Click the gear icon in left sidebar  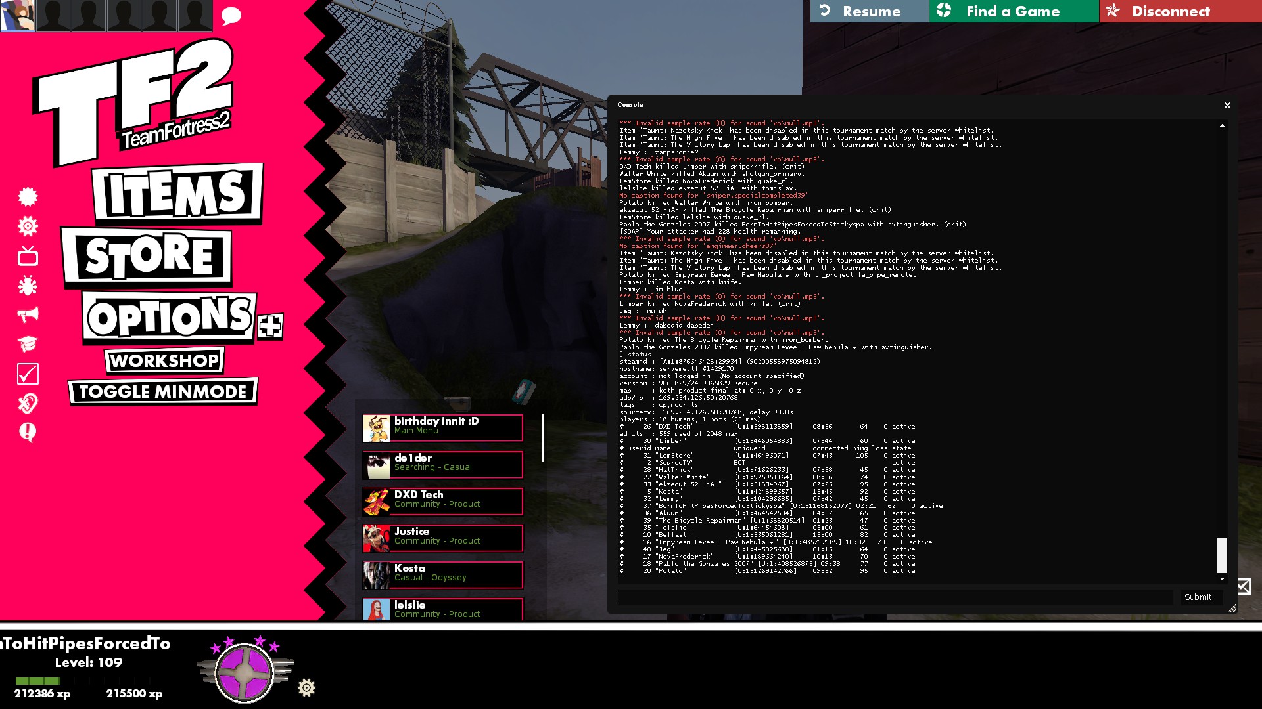click(28, 226)
